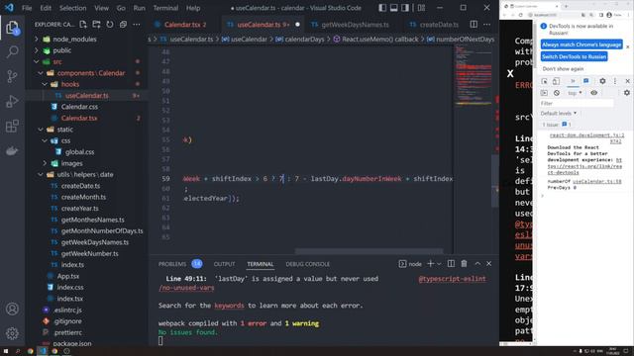Create a new file in Explorer
This screenshot has width=634, height=356.
[x=83, y=24]
